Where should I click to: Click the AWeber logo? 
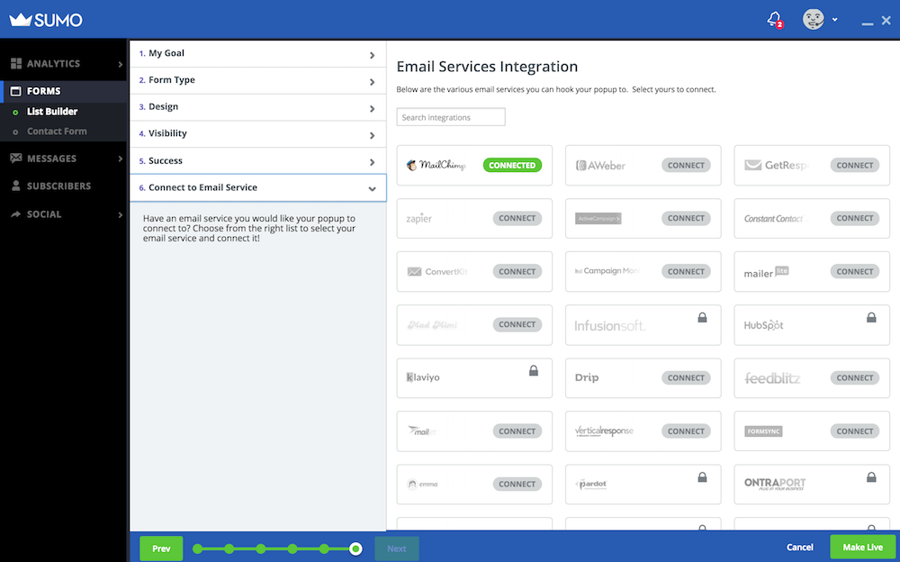point(600,166)
